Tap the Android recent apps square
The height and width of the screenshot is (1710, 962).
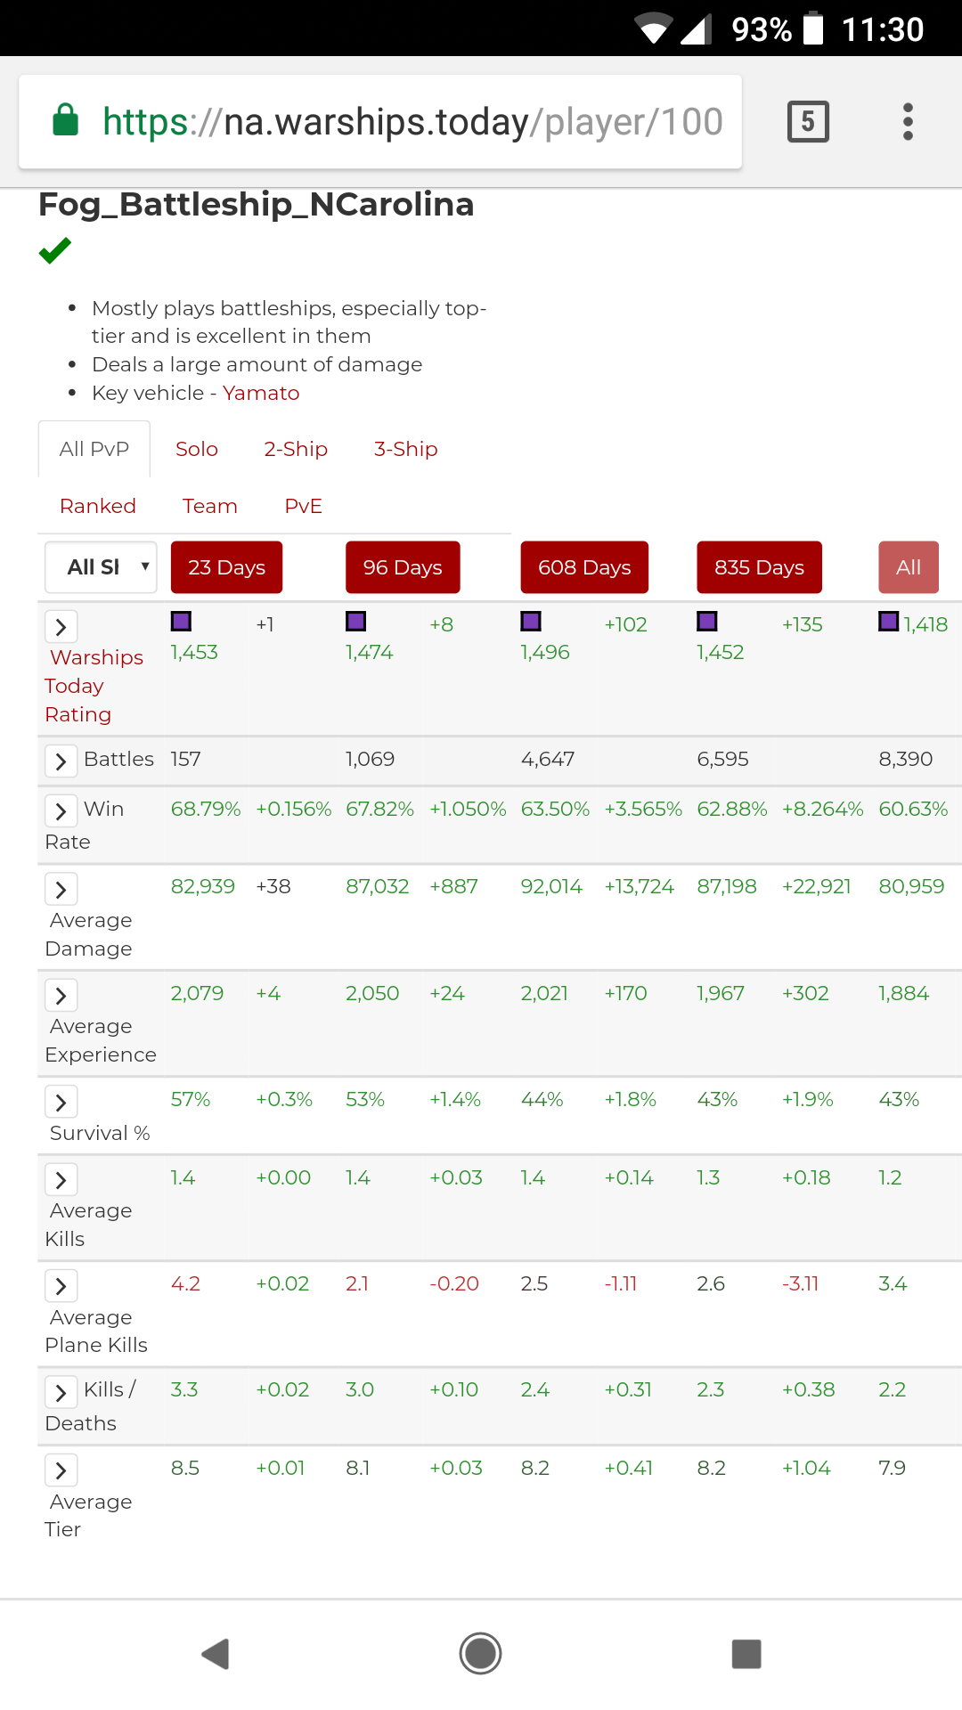click(x=746, y=1654)
